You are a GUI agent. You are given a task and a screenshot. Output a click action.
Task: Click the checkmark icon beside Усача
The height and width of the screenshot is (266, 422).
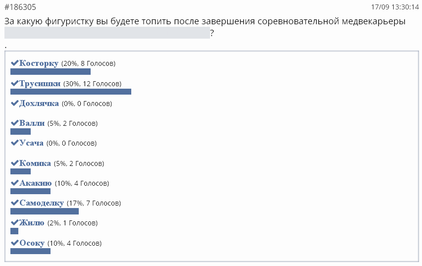tap(14, 143)
